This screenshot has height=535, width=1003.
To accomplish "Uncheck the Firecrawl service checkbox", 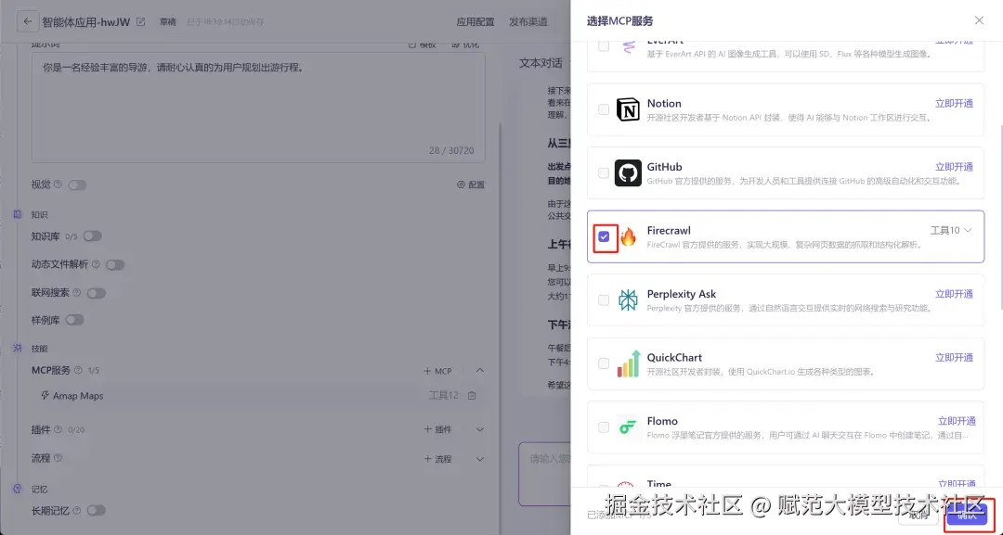I will 605,236.
